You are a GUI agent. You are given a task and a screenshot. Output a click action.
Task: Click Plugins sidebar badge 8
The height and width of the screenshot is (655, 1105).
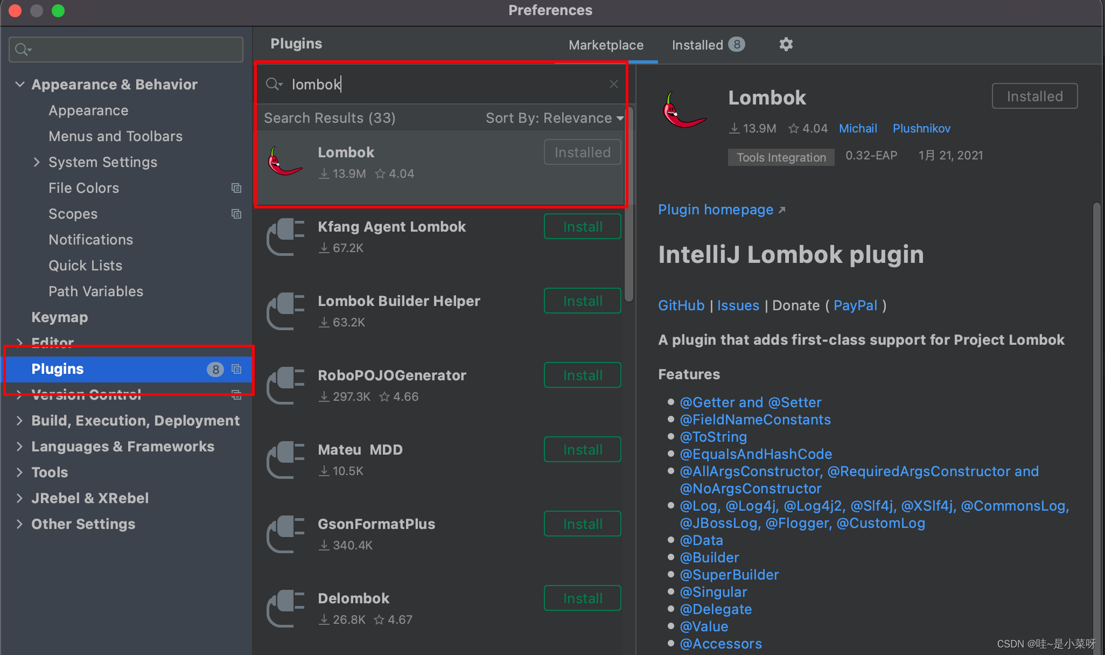coord(215,369)
